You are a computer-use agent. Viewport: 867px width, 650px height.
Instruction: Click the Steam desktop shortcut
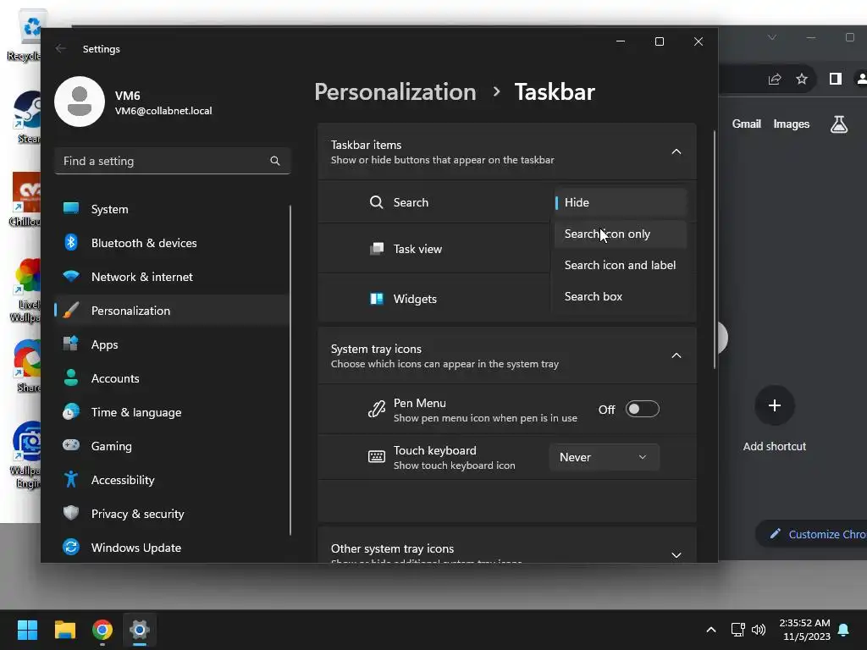pyautogui.click(x=27, y=117)
